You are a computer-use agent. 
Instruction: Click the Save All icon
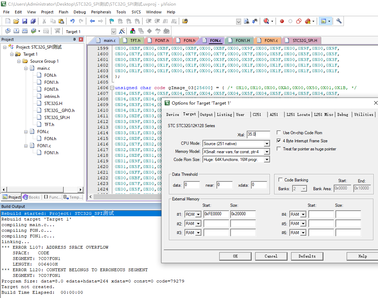33,21
